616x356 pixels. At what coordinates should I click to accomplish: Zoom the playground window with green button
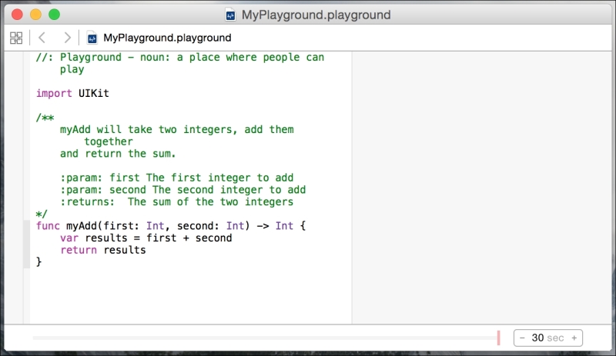(x=54, y=15)
